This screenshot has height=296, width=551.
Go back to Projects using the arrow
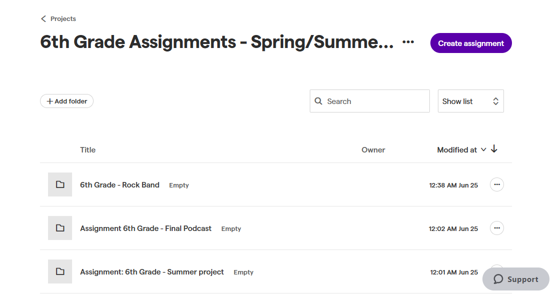(x=44, y=18)
